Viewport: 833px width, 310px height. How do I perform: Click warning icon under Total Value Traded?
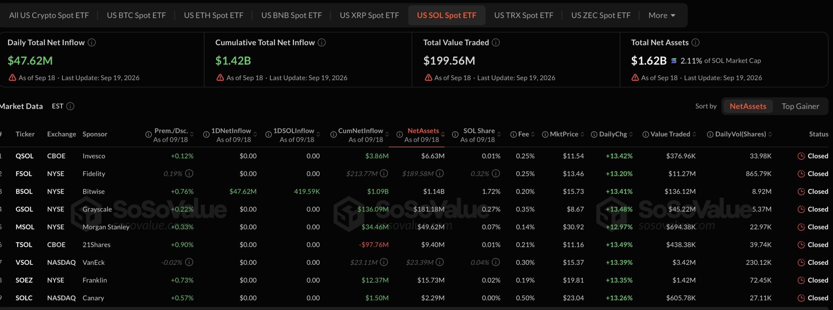point(428,78)
